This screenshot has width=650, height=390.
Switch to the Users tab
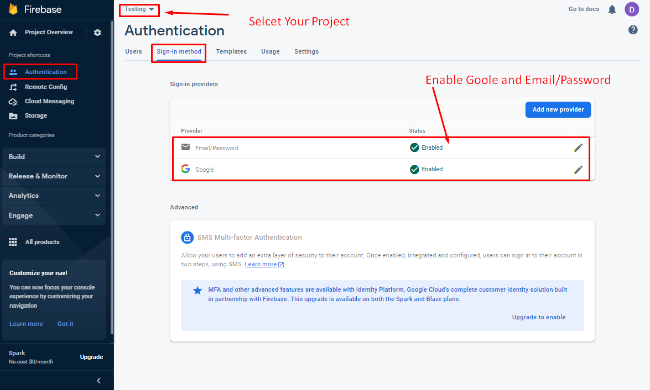coord(133,51)
